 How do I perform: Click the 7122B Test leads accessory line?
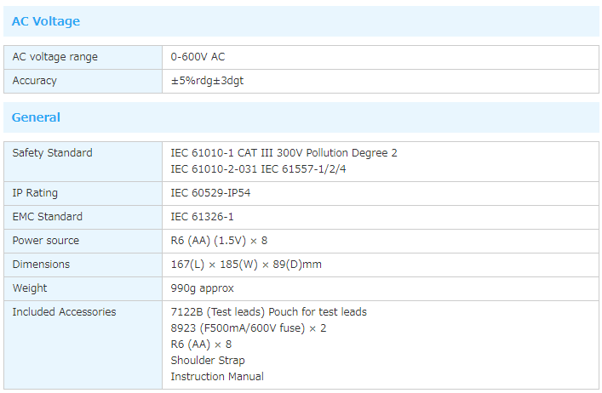point(268,312)
